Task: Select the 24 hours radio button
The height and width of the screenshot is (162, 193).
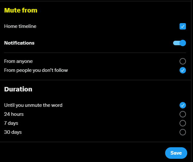Action: [x=183, y=114]
